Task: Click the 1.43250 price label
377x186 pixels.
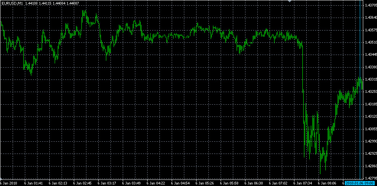Action: point(370,92)
